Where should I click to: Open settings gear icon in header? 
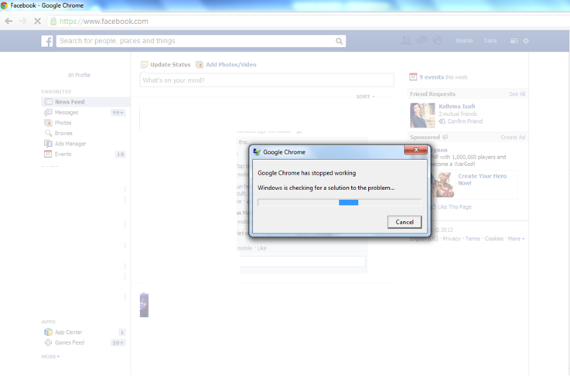tap(526, 41)
